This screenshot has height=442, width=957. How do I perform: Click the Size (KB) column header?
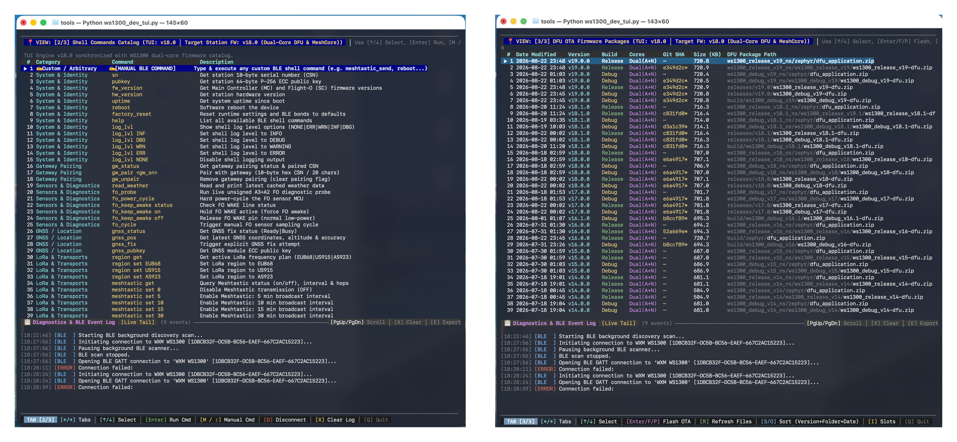coord(707,55)
